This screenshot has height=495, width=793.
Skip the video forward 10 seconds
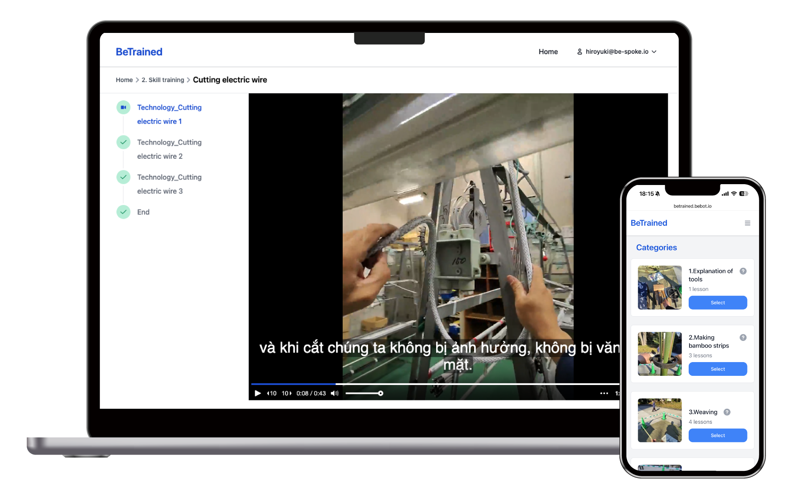click(x=286, y=393)
